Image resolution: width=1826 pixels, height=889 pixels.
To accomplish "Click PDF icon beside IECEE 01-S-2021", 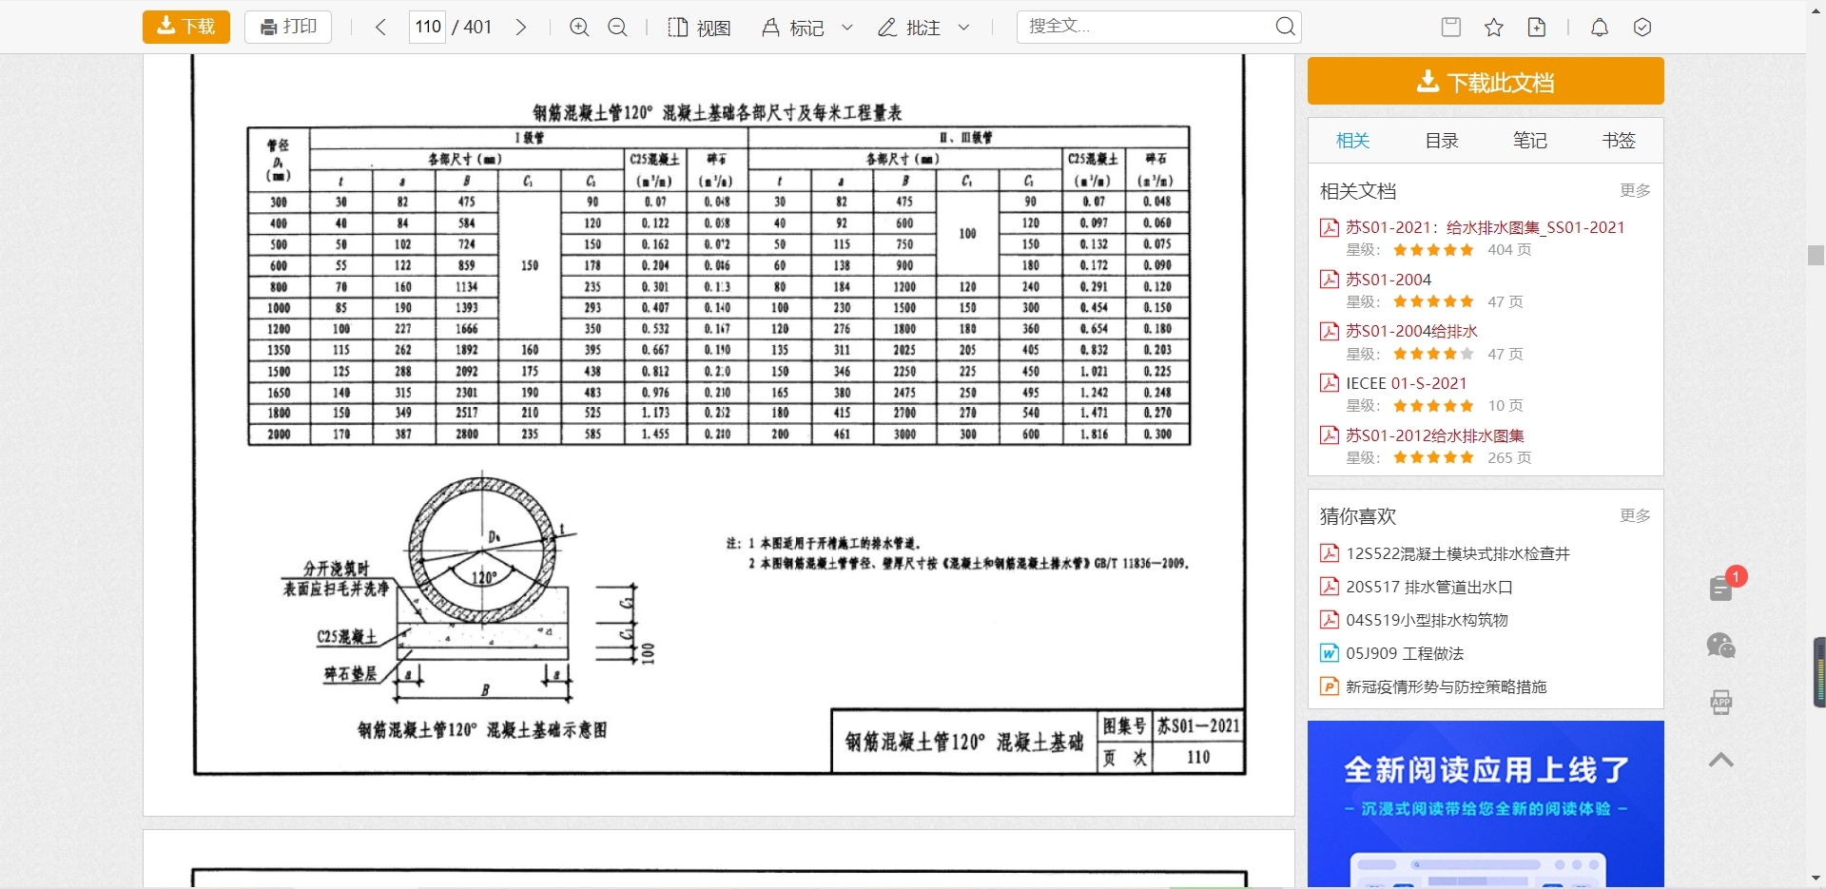I will (1330, 383).
